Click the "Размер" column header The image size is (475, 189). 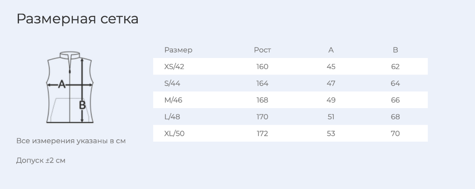178,50
